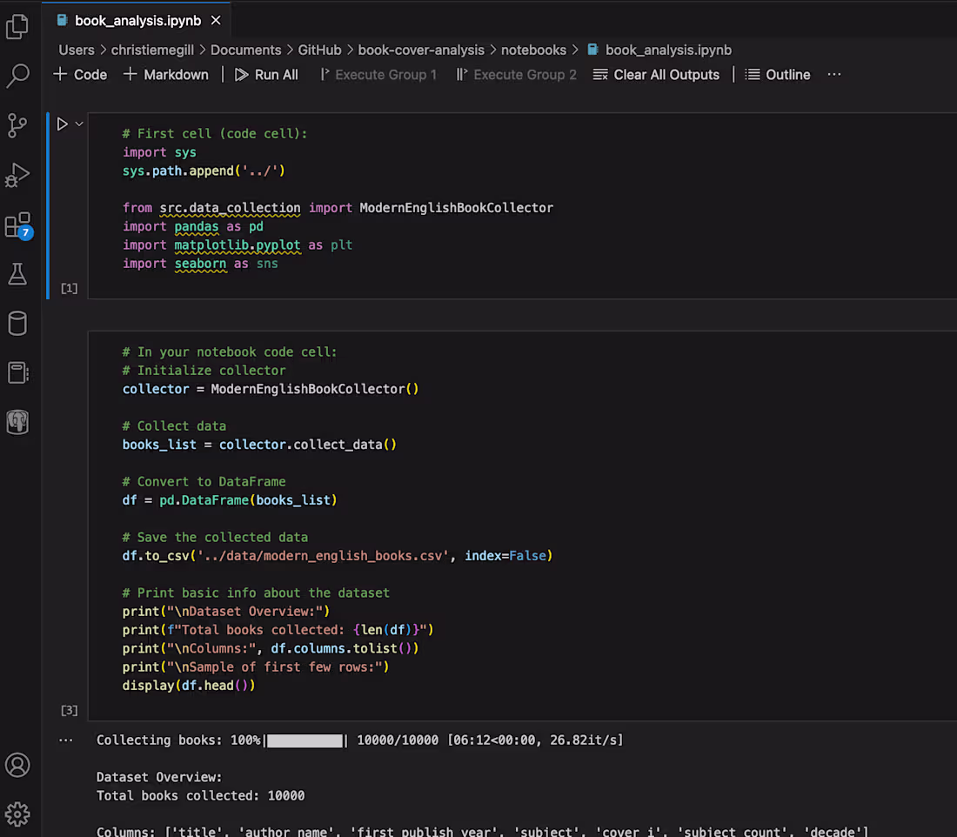Image resolution: width=957 pixels, height=837 pixels.
Task: Open the database cylinder view
Action: pyautogui.click(x=17, y=324)
